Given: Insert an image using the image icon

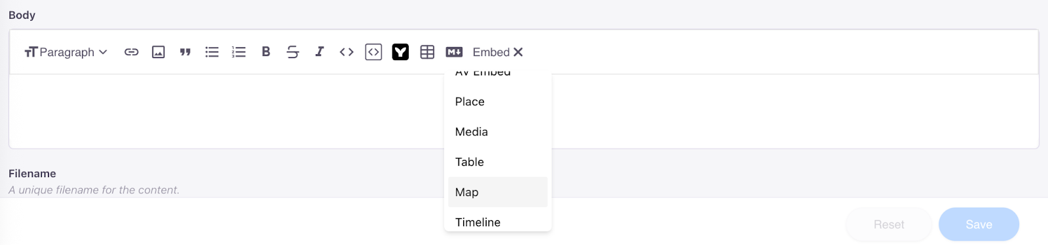Looking at the screenshot, I should 159,52.
